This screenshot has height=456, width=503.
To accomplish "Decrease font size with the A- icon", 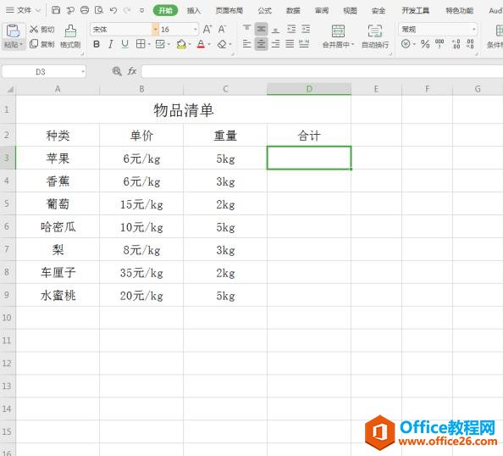I will [x=222, y=29].
